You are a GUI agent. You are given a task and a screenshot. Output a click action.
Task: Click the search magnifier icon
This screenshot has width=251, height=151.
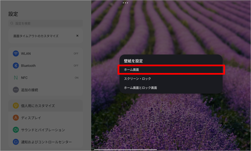(x=12, y=23)
